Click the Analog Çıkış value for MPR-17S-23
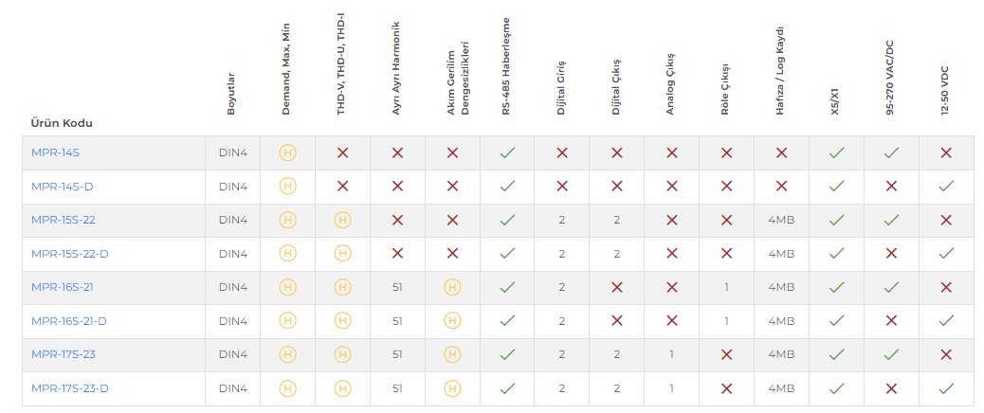The width and height of the screenshot is (984, 413). (671, 354)
